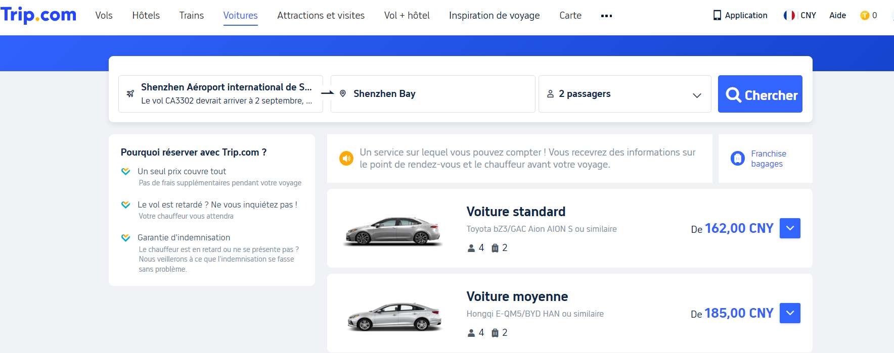Click the magnifier icon in Chercher

pos(733,95)
